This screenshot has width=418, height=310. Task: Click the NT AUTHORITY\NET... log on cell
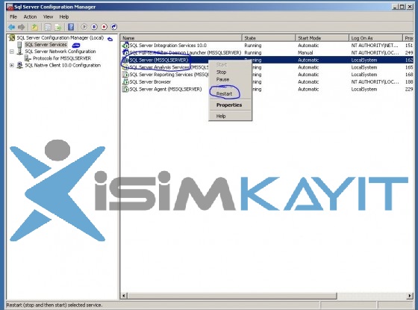[375, 46]
